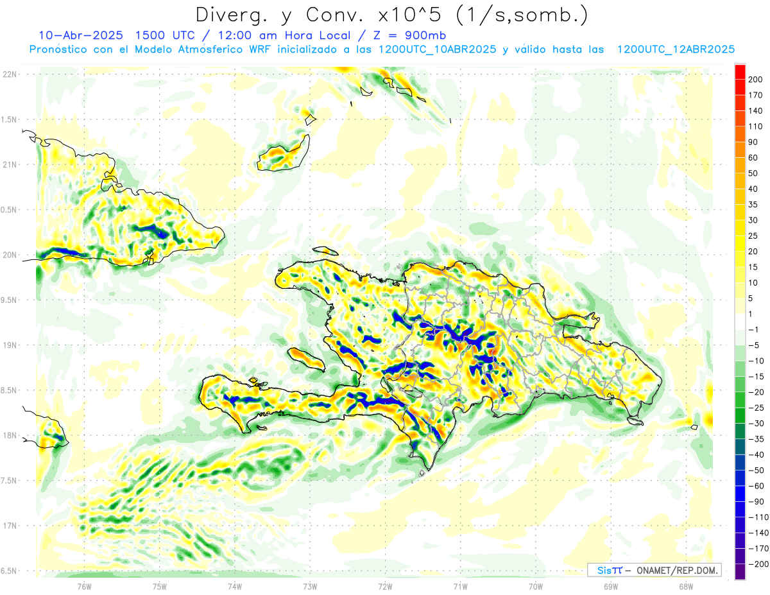
Task: Click the '-1' colorbar label
Action: 753,330
